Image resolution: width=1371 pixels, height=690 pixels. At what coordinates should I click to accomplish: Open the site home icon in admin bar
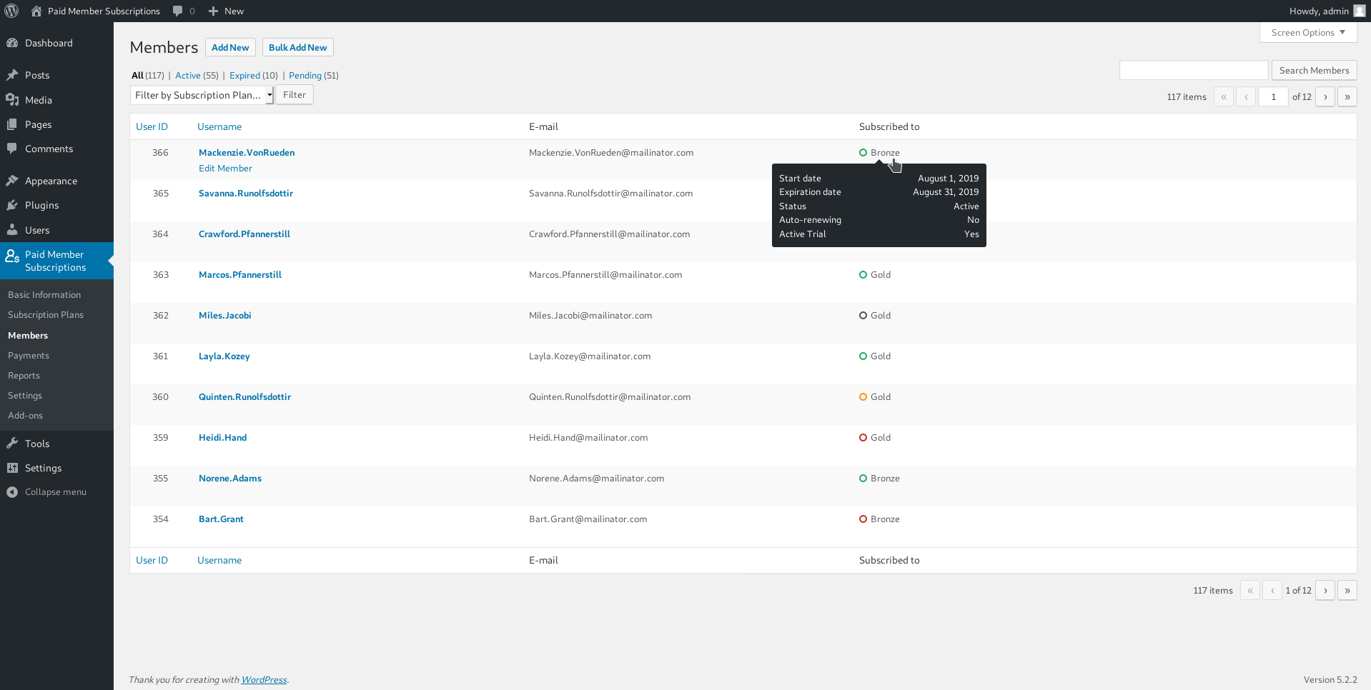[36, 11]
